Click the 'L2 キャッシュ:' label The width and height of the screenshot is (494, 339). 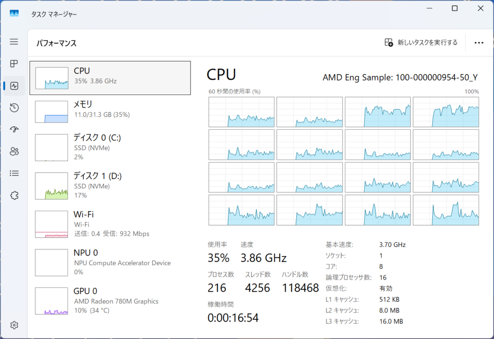[x=342, y=311]
